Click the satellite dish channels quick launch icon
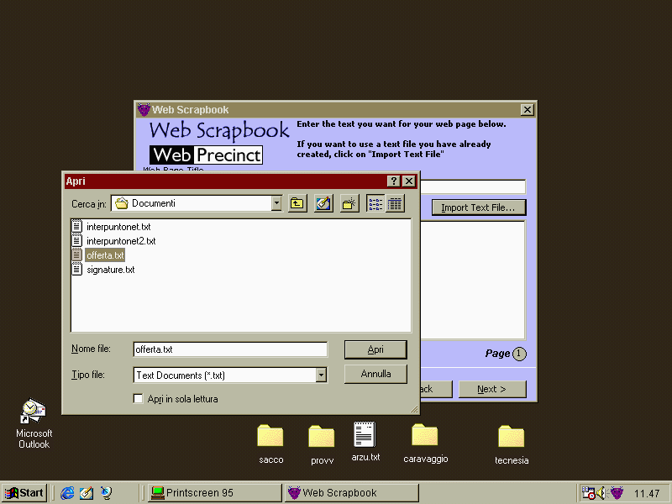 (106, 493)
